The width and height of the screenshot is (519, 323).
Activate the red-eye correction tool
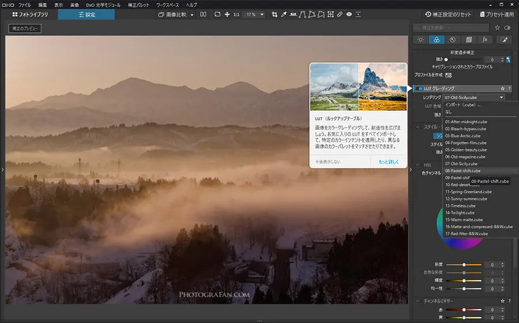[349, 14]
